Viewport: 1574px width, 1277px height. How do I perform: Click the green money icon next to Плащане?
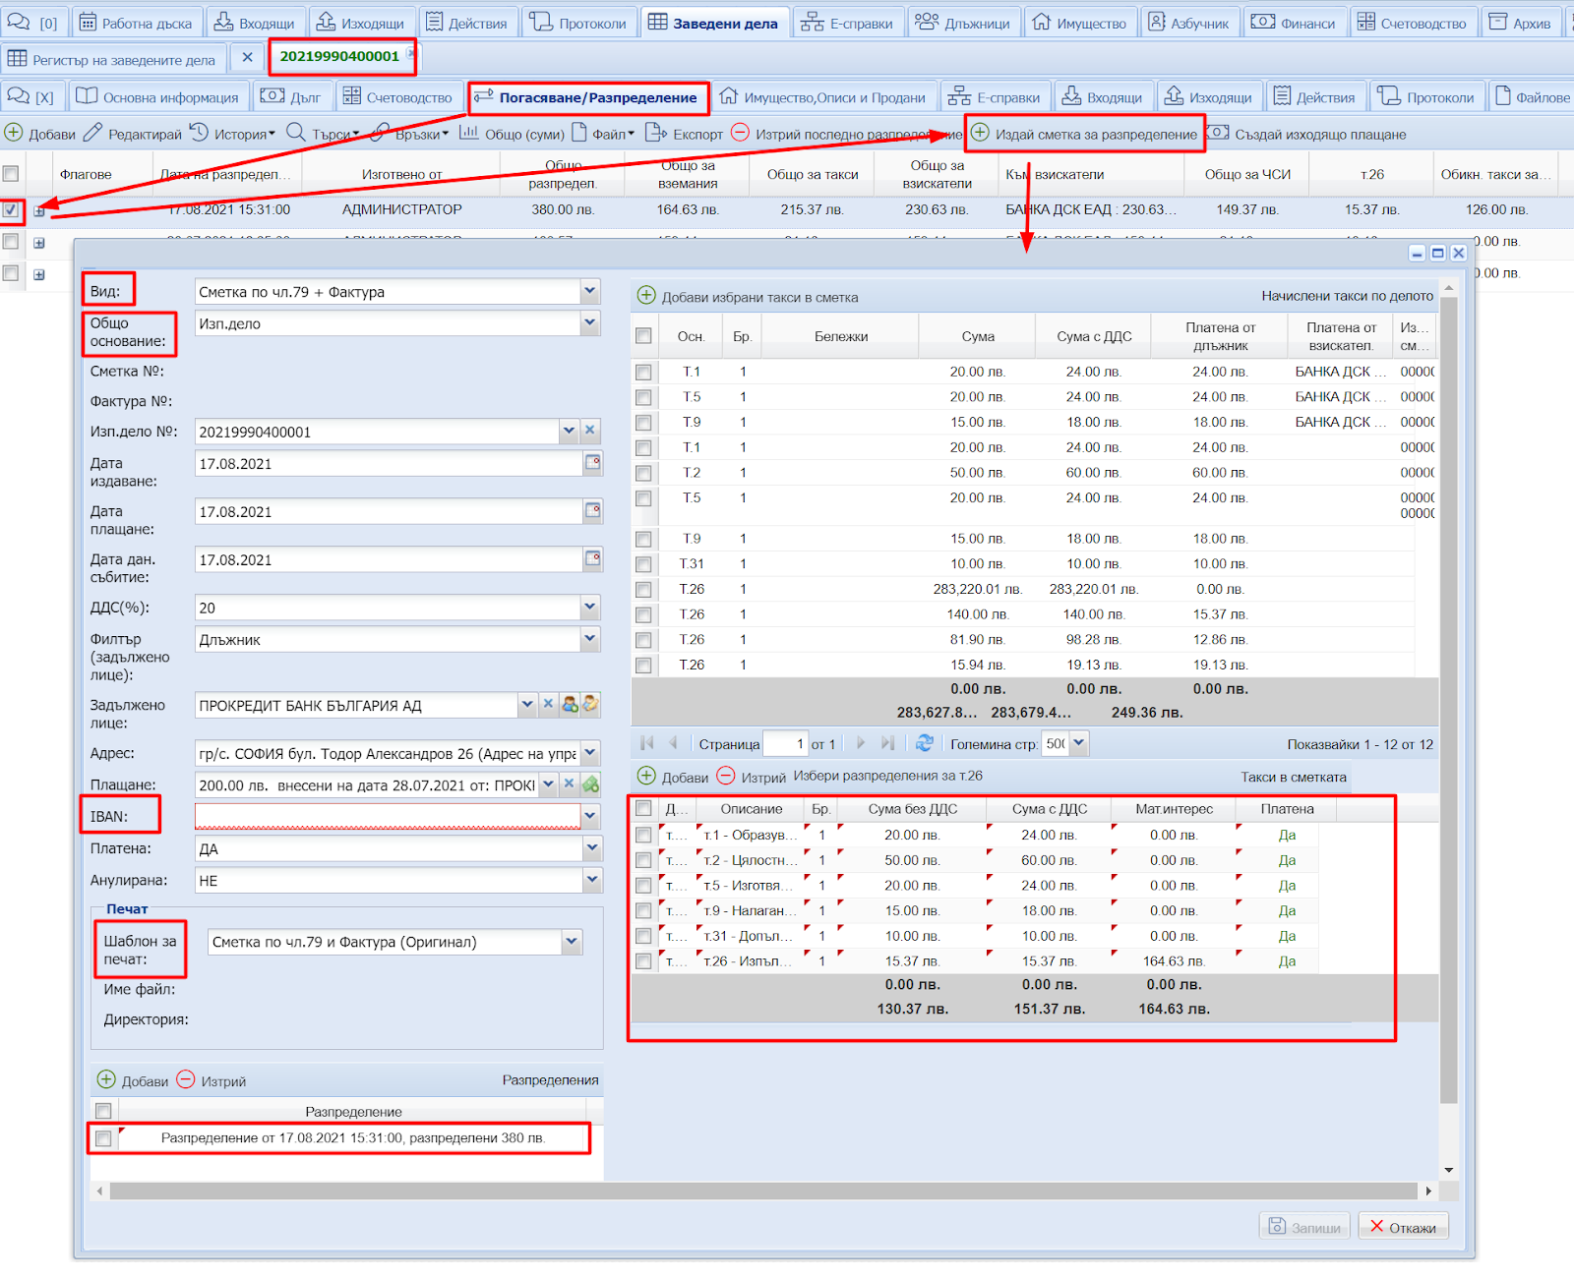pyautogui.click(x=590, y=784)
